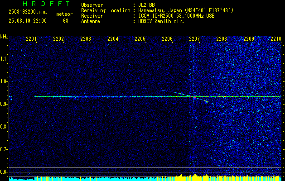Click the 1.0 kHz frequency label
Screen dimensions: 285x181
4,81
